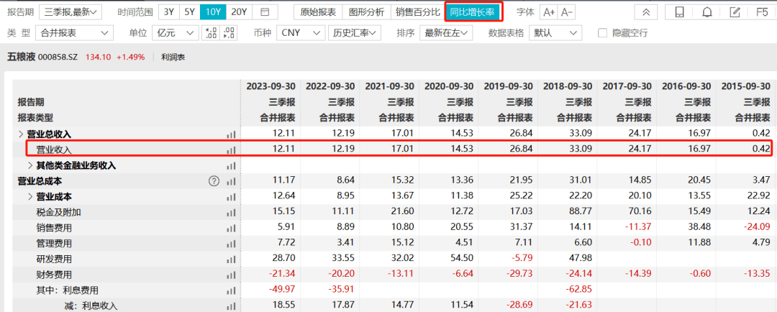Image resolution: width=777 pixels, height=312 pixels.
Task: Switch to the 销售百分比 tab
Action: 418,12
